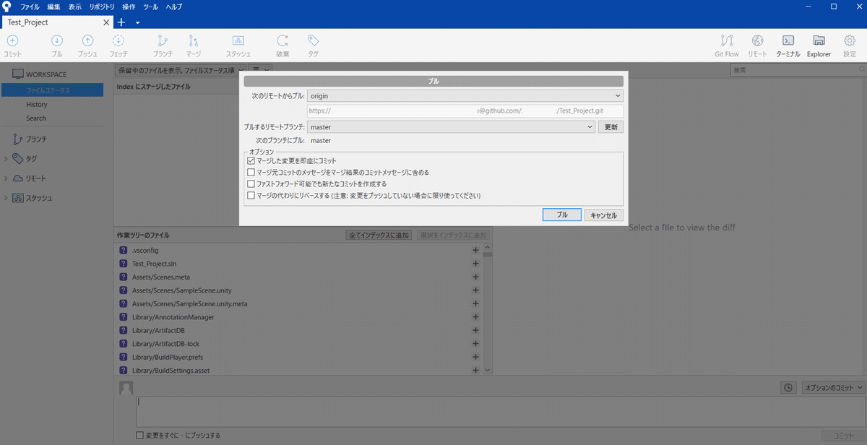Open the 操作 menu
867x445 pixels.
click(129, 7)
